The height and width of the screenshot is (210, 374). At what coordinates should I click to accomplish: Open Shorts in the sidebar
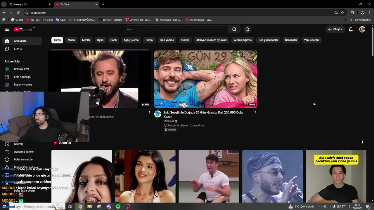coord(22,49)
